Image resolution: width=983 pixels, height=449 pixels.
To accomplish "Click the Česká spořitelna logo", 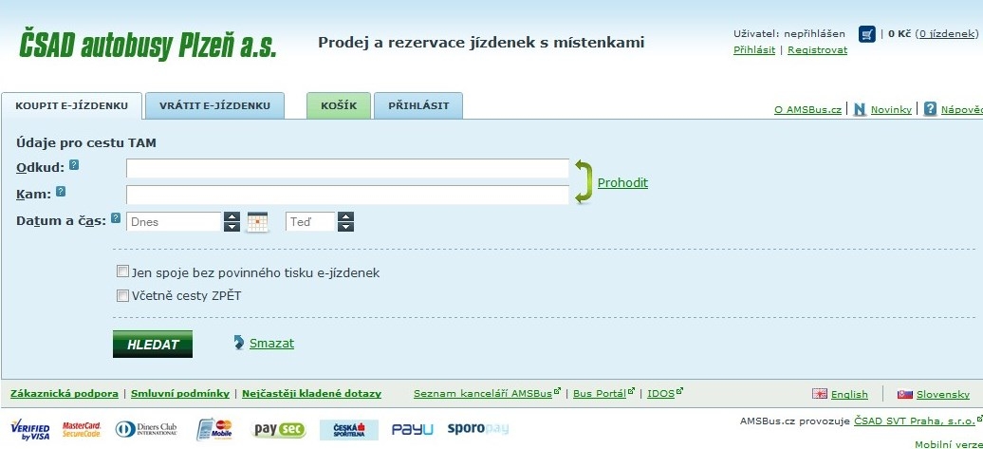I will point(348,430).
